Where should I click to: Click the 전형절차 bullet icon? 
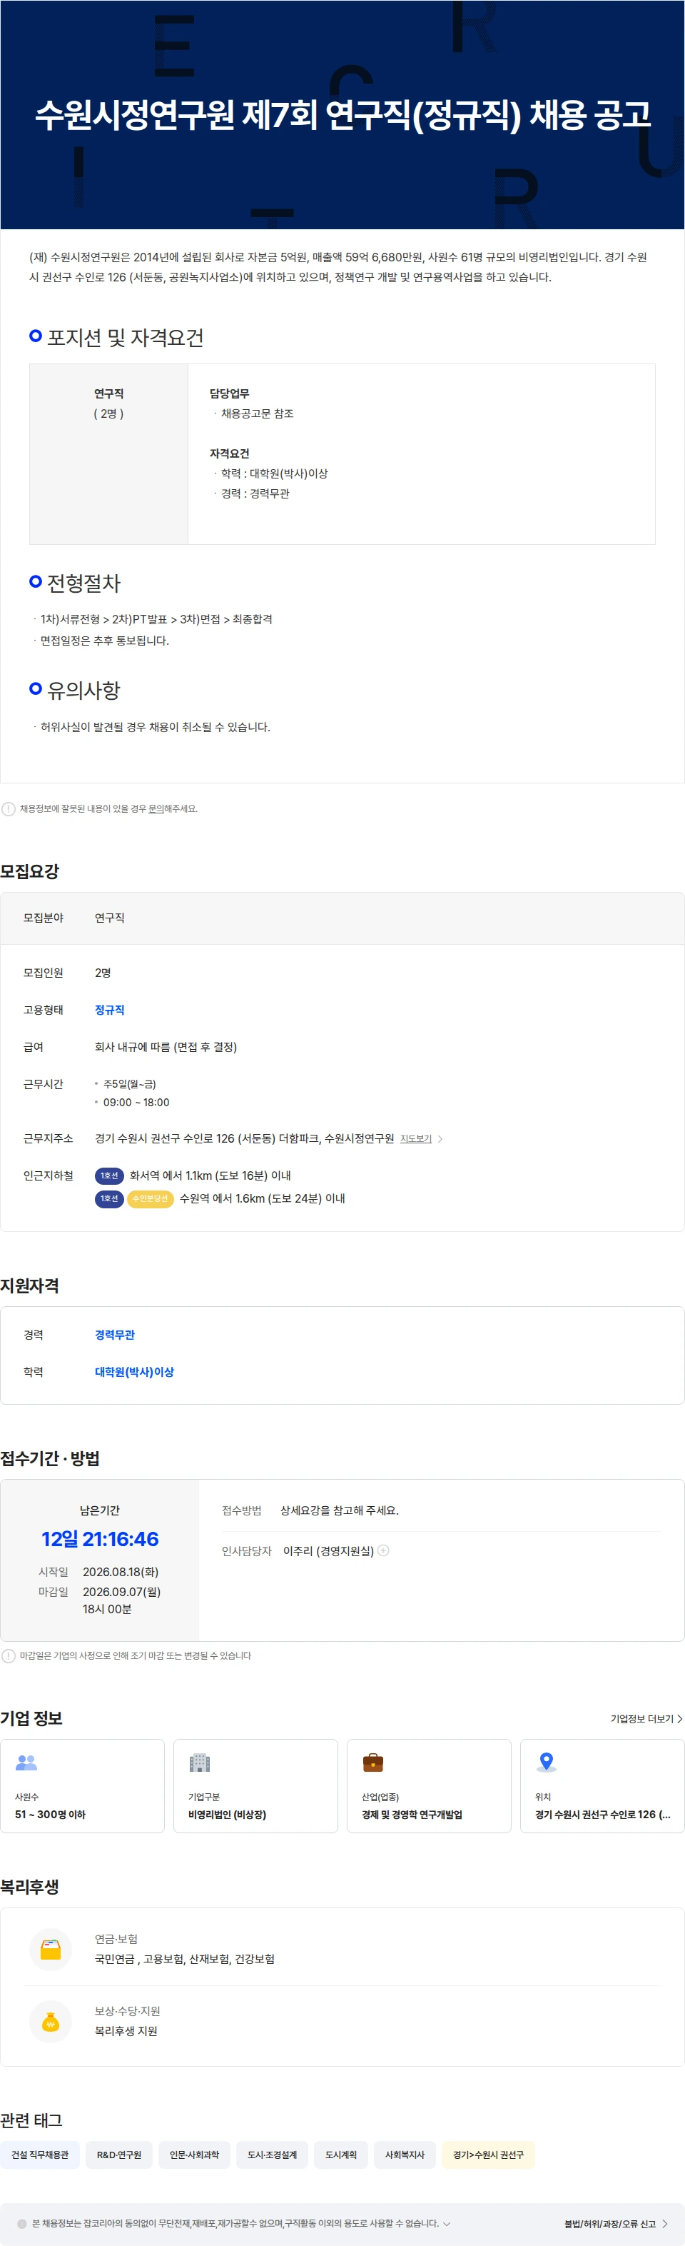pyautogui.click(x=36, y=581)
